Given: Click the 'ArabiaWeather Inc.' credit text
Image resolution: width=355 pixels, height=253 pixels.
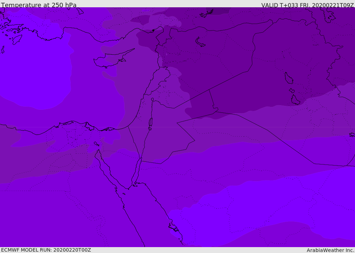Looking at the screenshot, I should coord(330,250).
